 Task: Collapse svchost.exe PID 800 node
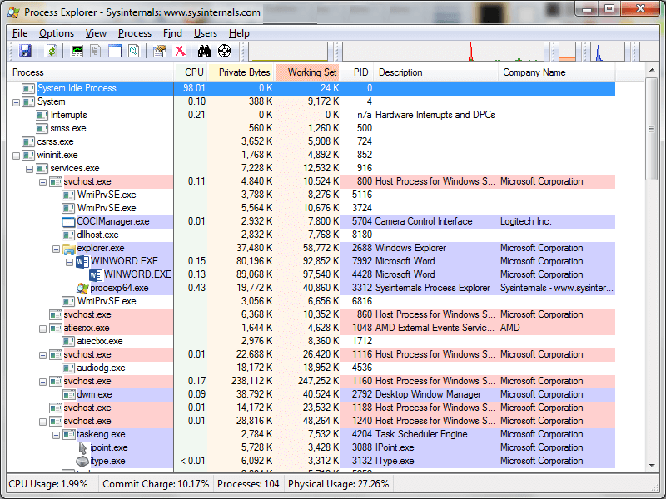(43, 182)
